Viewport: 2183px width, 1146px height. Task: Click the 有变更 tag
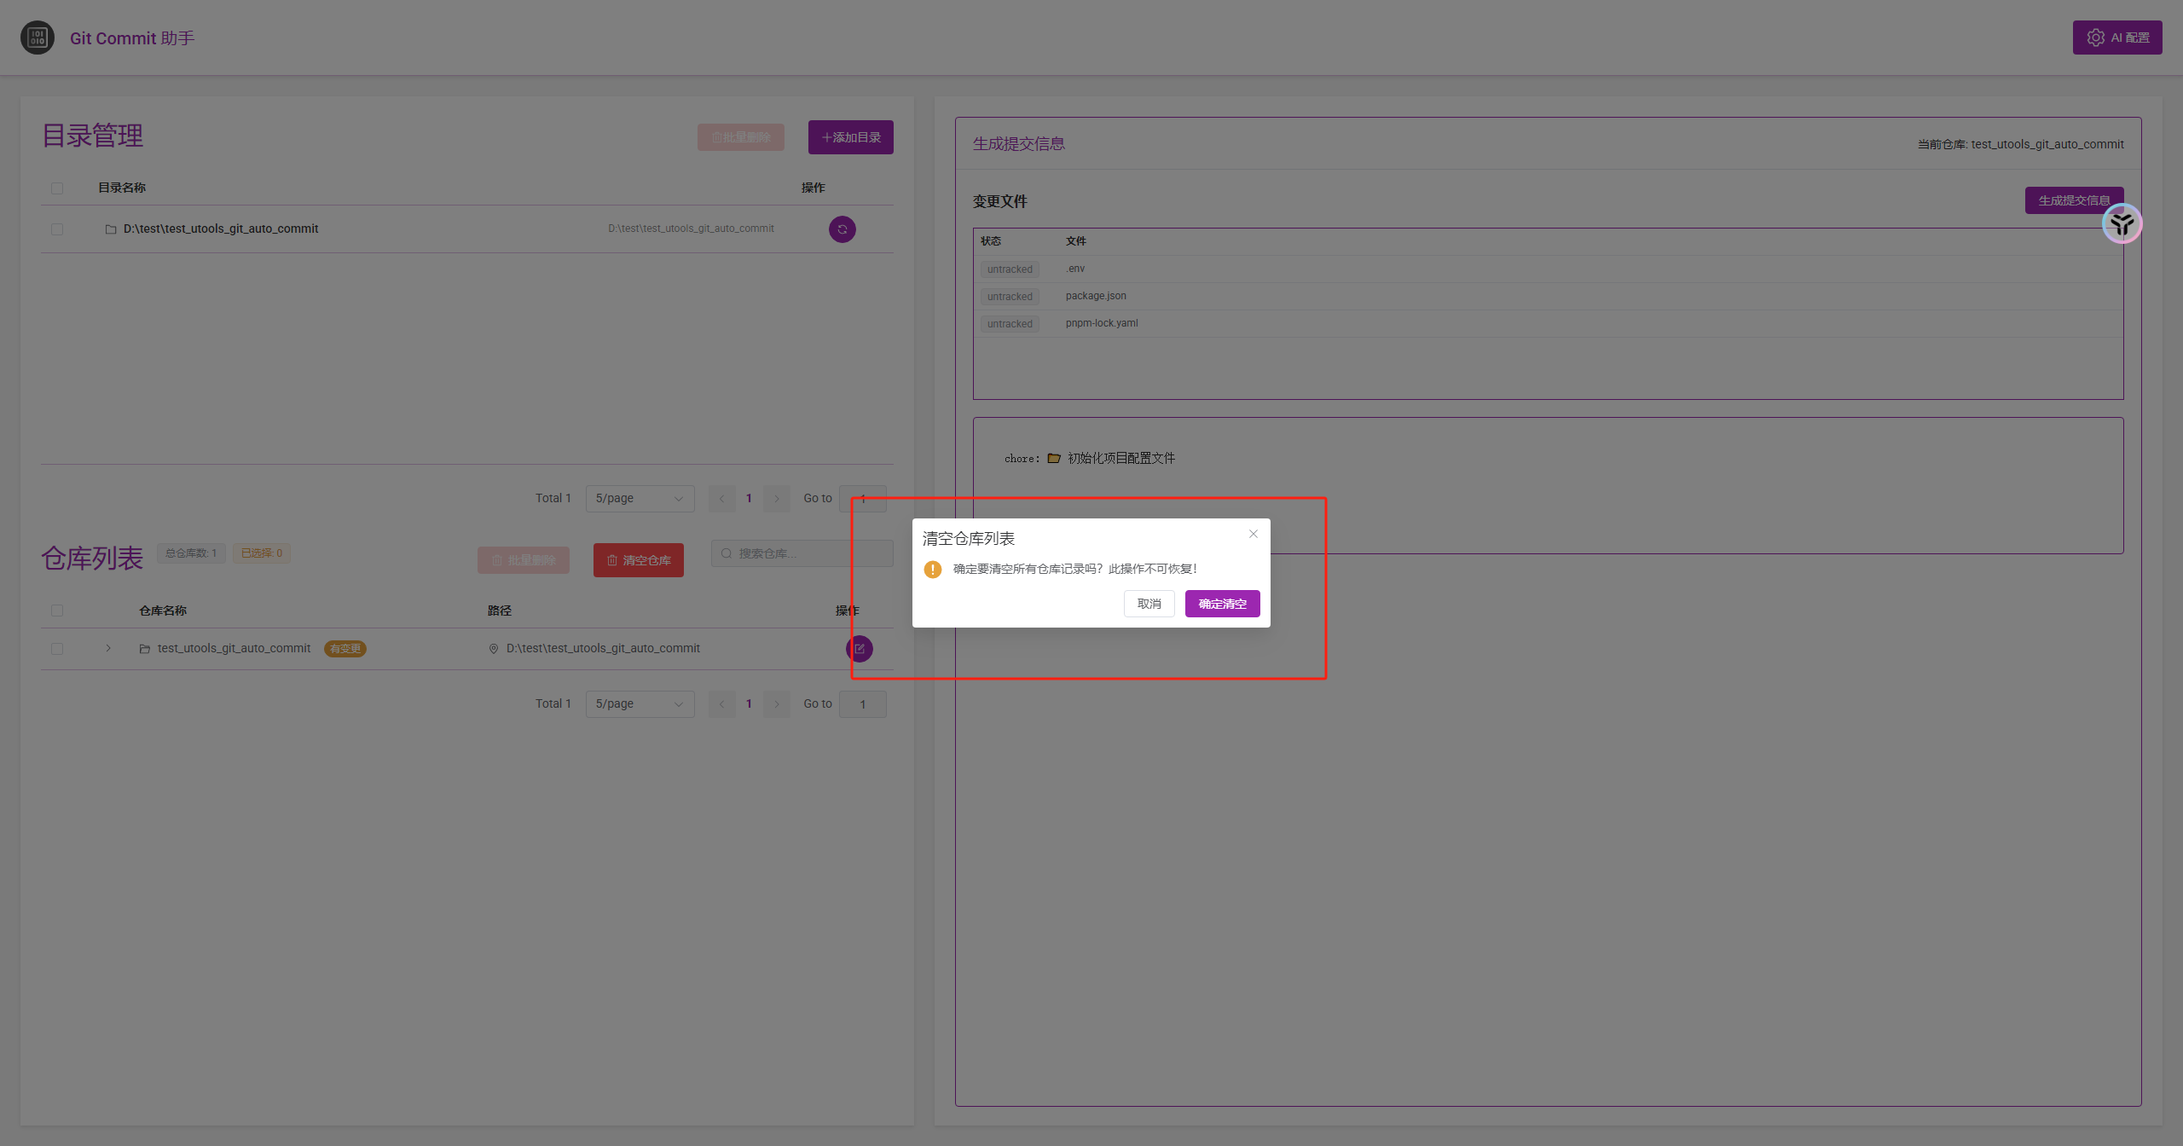click(345, 649)
